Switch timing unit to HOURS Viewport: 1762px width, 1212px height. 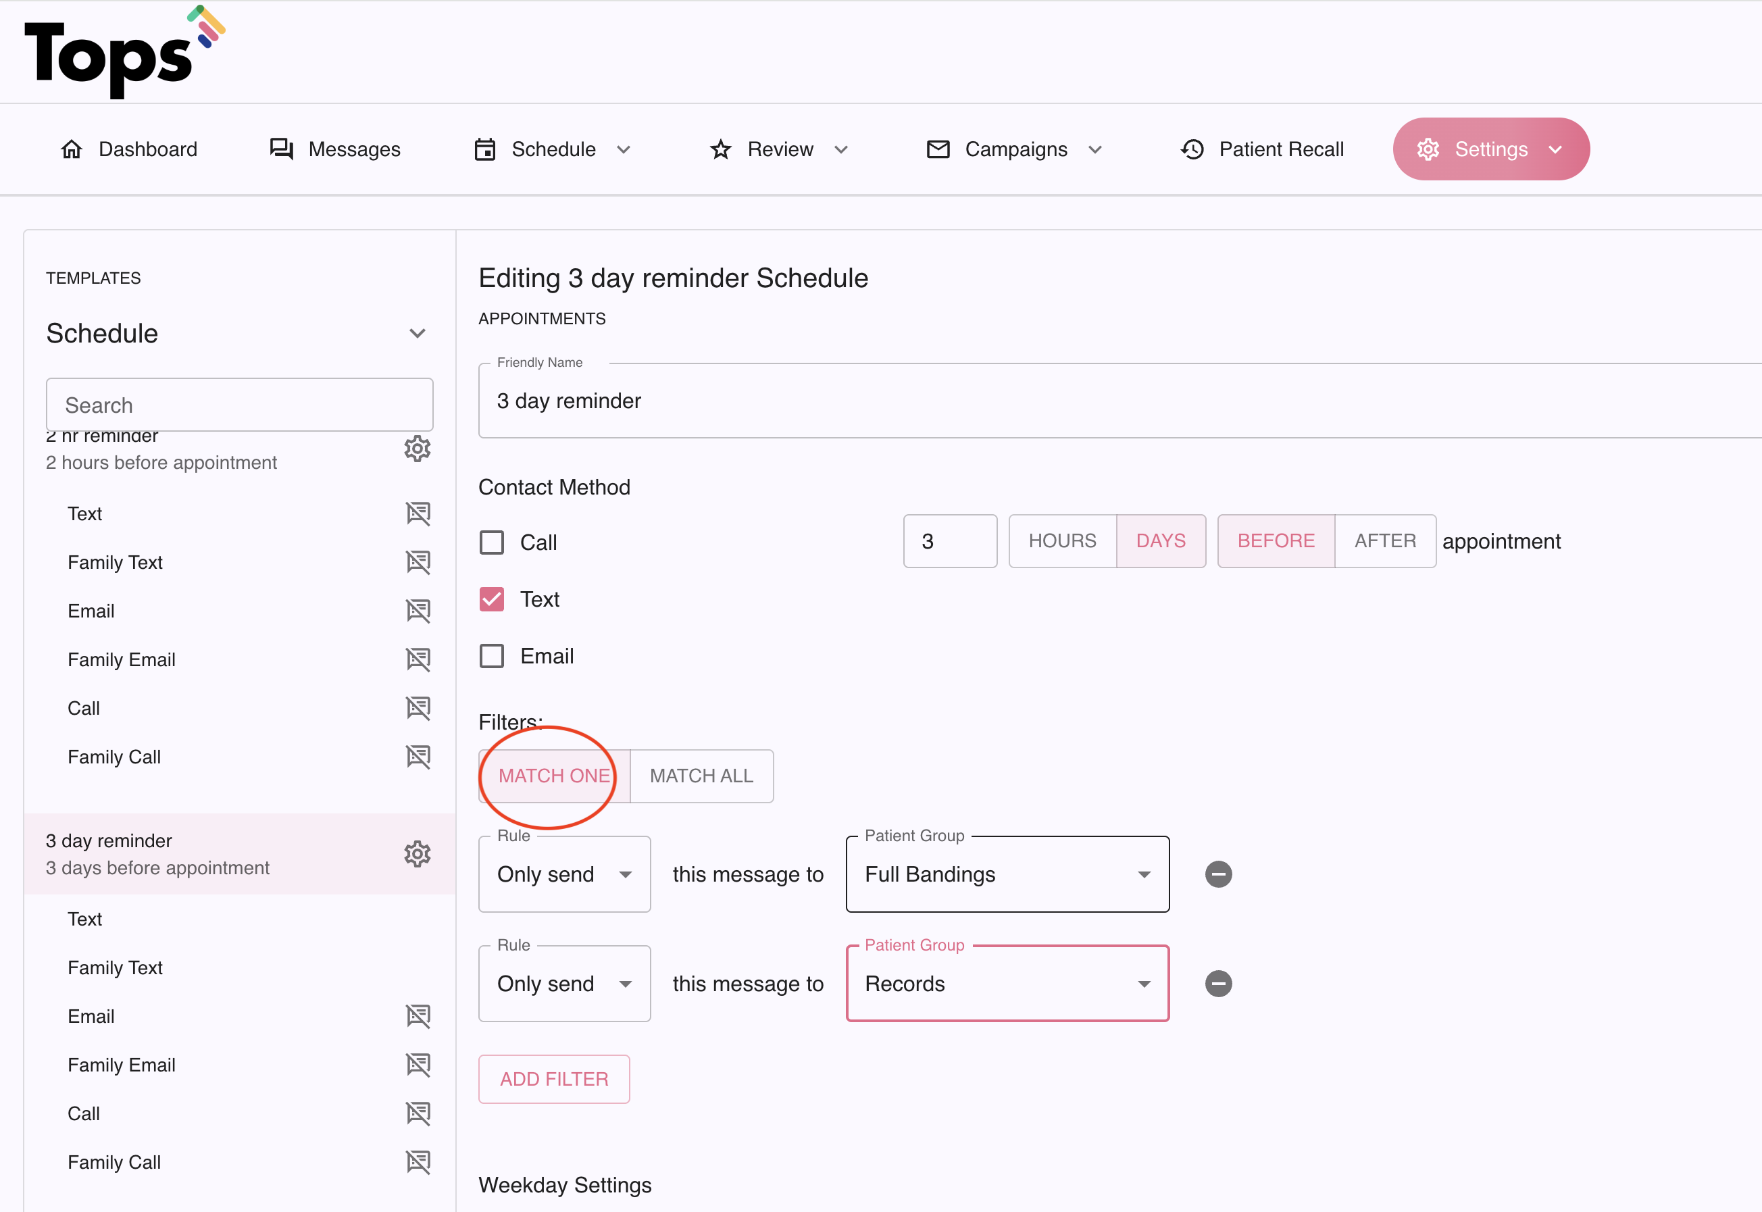point(1062,540)
